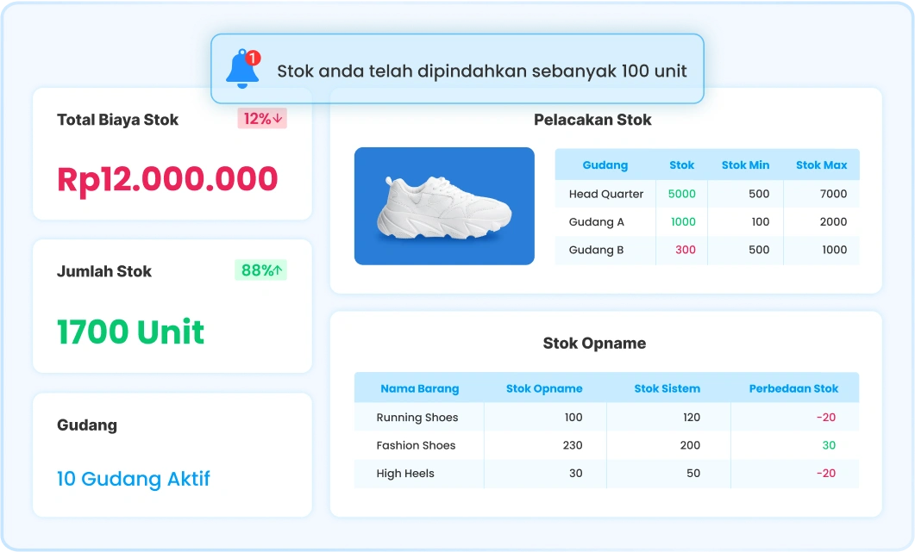The image size is (915, 552).
Task: Open 10 Gudang Aktif link
Action: point(134,479)
